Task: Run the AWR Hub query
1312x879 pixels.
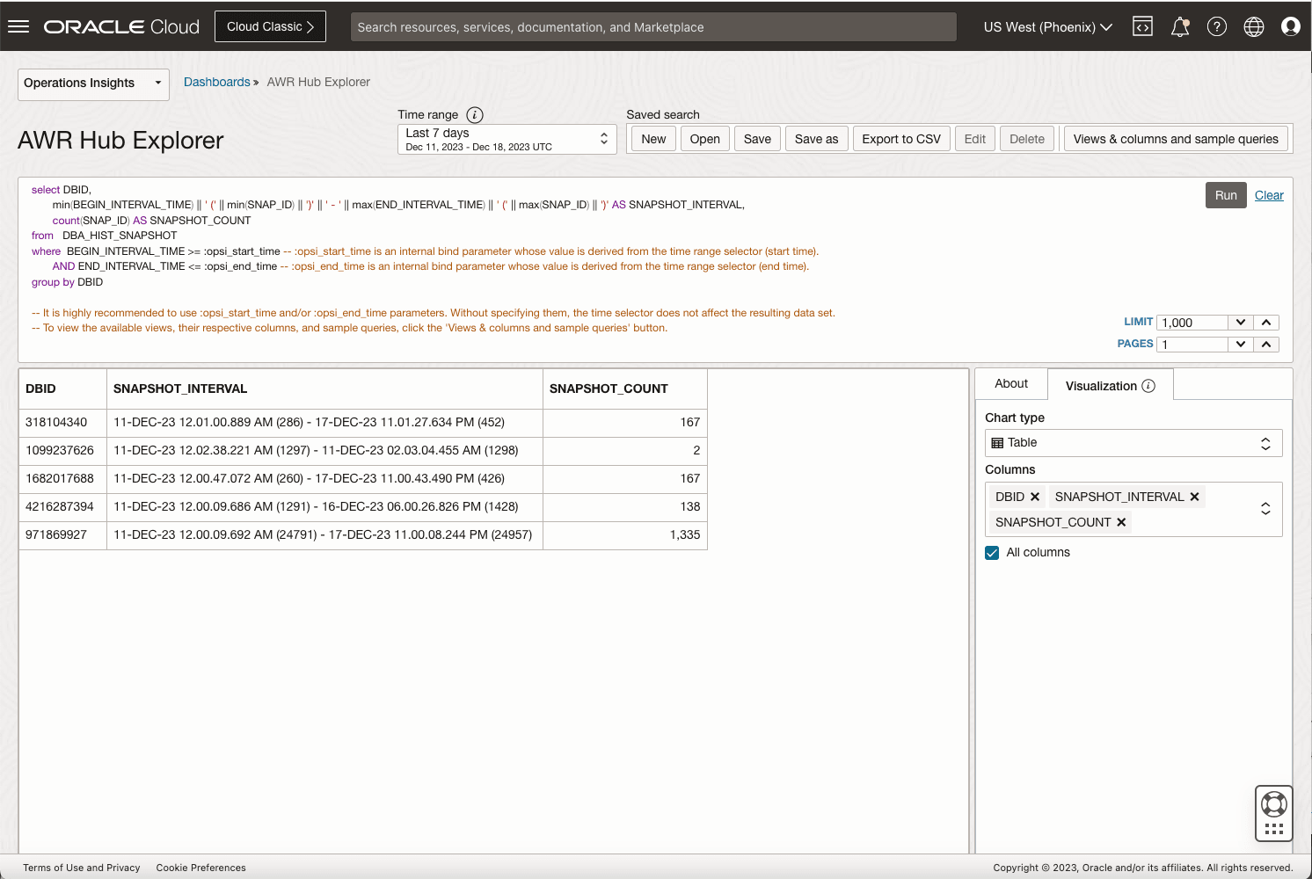Action: [x=1226, y=195]
